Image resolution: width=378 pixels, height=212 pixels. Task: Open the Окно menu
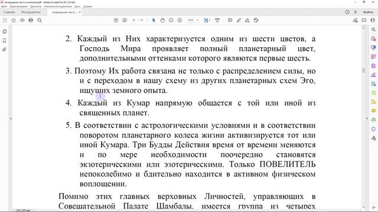pyautogui.click(x=77, y=6)
